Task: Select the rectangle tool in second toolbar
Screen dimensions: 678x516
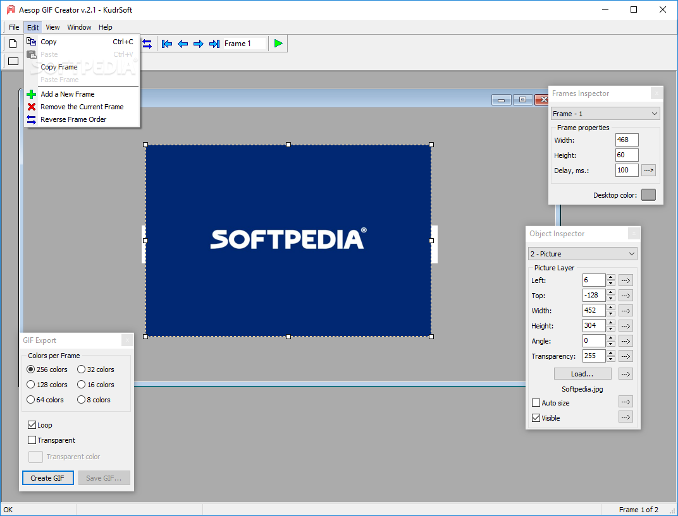Action: 13,61
